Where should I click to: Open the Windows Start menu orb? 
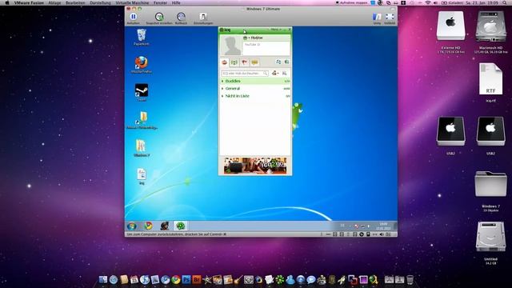click(x=132, y=226)
